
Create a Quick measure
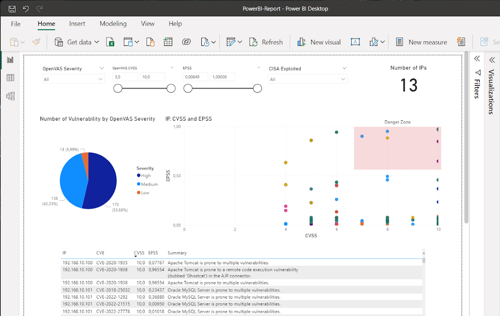[x=462, y=42]
